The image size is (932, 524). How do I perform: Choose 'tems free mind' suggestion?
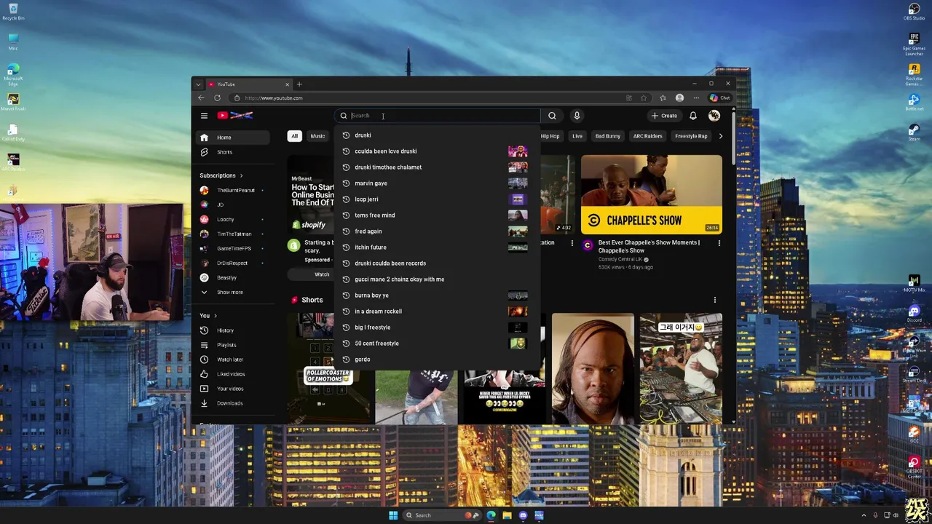435,215
